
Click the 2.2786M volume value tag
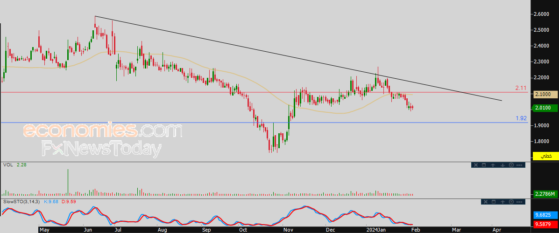click(545, 194)
